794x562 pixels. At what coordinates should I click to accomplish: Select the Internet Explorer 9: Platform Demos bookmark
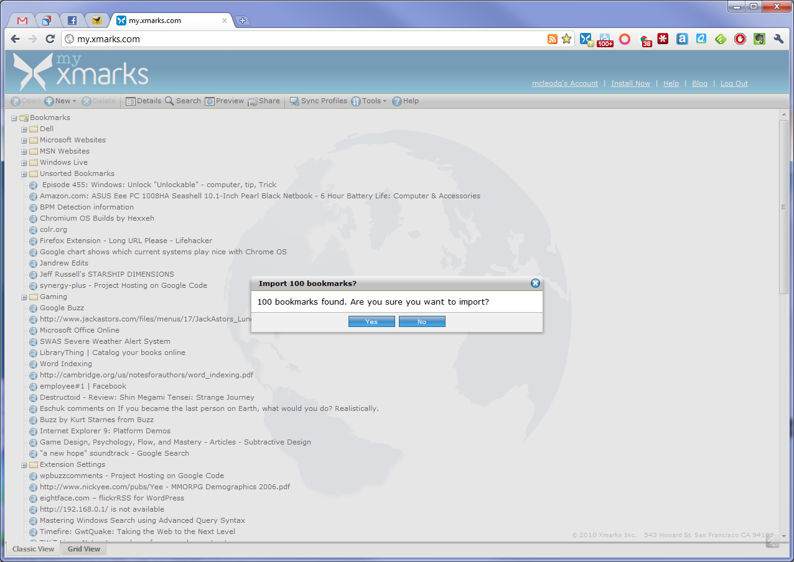tap(105, 431)
